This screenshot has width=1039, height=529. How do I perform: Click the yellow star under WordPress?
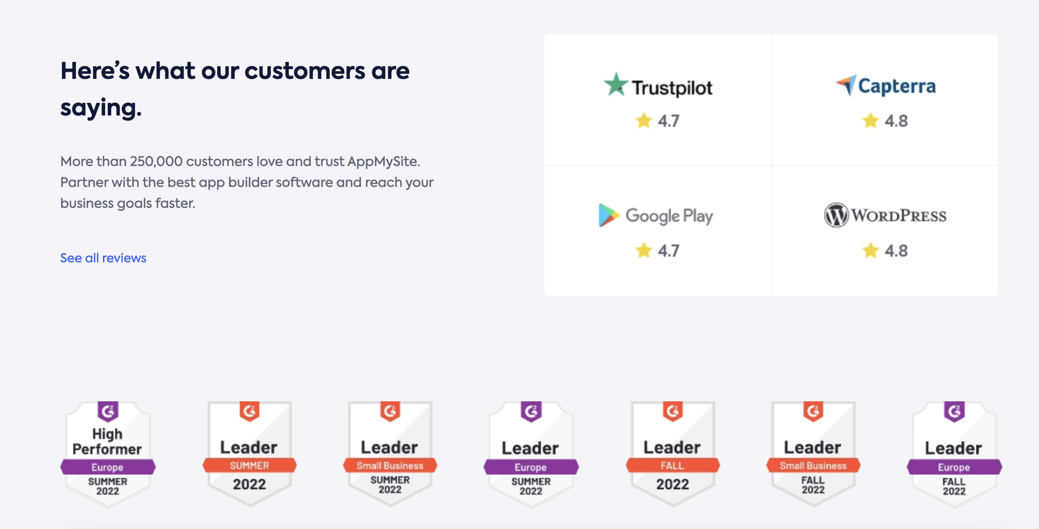click(x=871, y=251)
